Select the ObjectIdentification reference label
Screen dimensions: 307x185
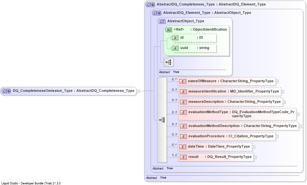click(x=200, y=30)
